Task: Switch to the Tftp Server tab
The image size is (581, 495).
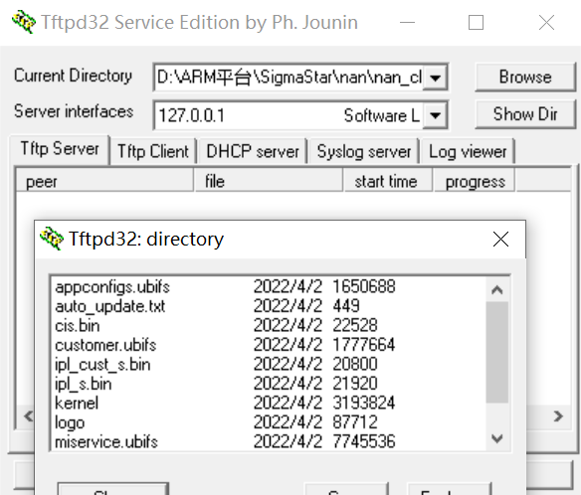Action: (x=60, y=149)
